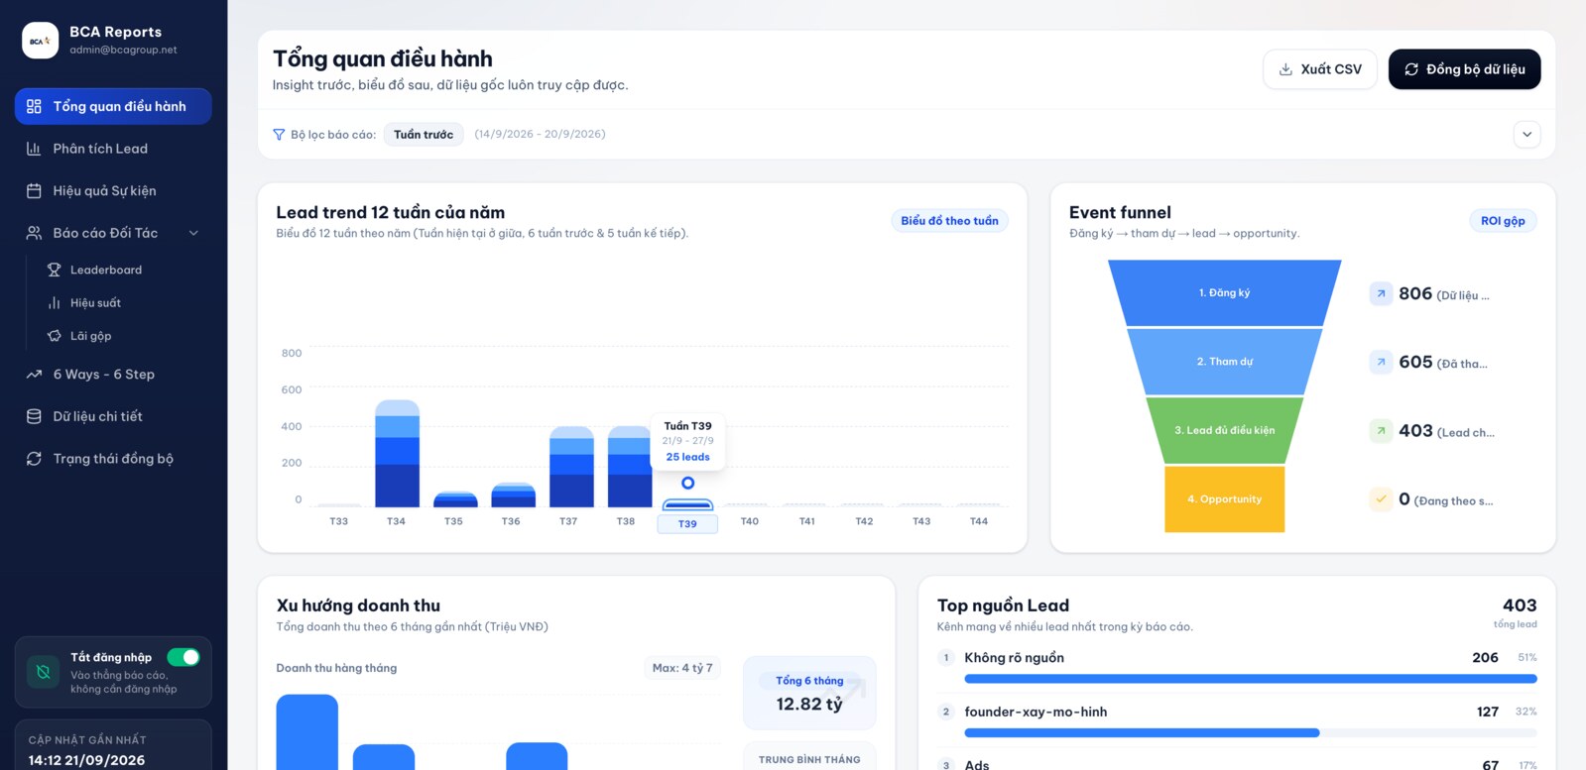Click the T39 data point marker

tap(687, 483)
